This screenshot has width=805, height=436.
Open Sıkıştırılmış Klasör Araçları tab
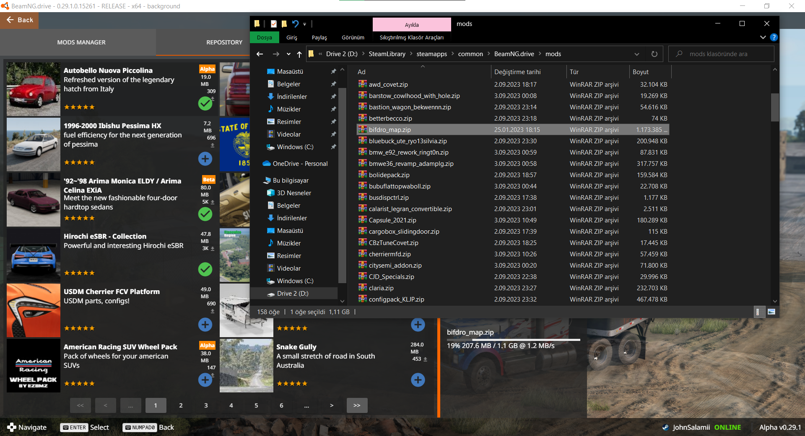click(x=412, y=38)
